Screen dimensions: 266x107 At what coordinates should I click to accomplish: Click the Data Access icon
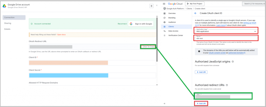point(164,31)
